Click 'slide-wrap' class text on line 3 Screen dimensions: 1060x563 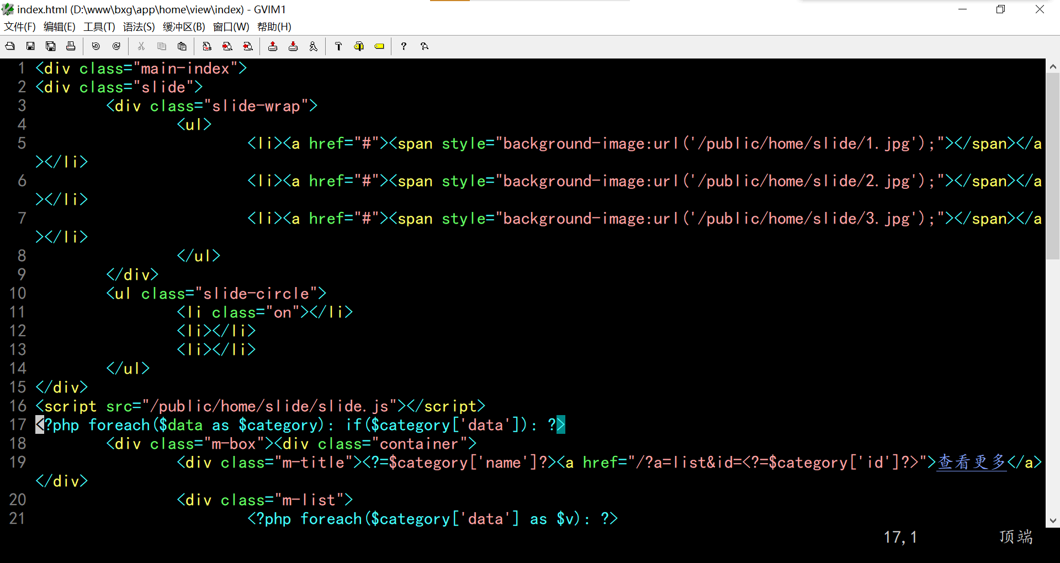tap(256, 106)
